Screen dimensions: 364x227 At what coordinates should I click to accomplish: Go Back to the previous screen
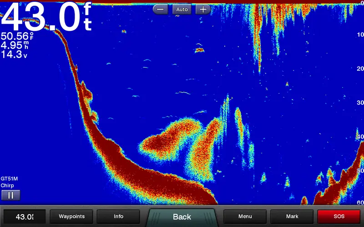pyautogui.click(x=182, y=217)
